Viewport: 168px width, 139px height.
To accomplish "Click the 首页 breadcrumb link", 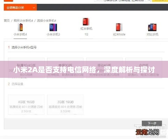I will [7, 21].
